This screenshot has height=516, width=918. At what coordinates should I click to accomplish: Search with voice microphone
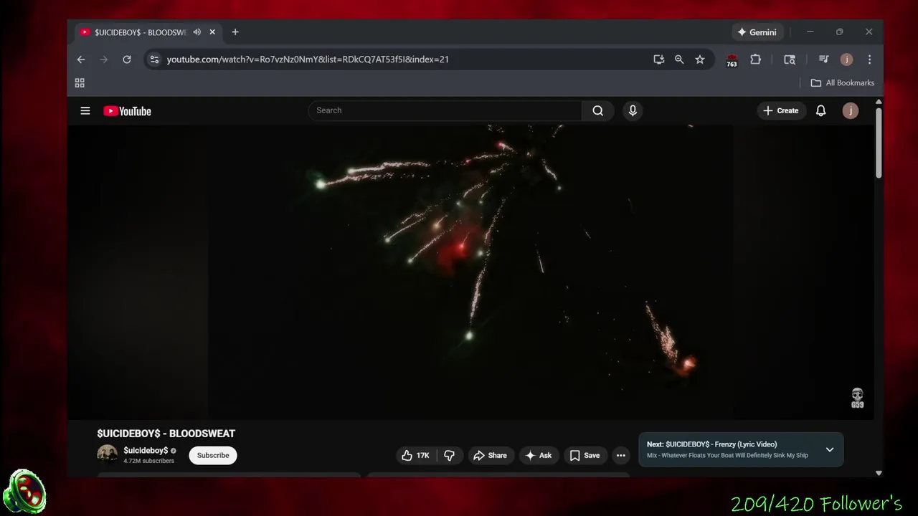coord(633,110)
